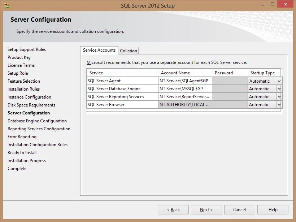
Task: Click Setup Role step in sidebar
Action: tap(18, 73)
